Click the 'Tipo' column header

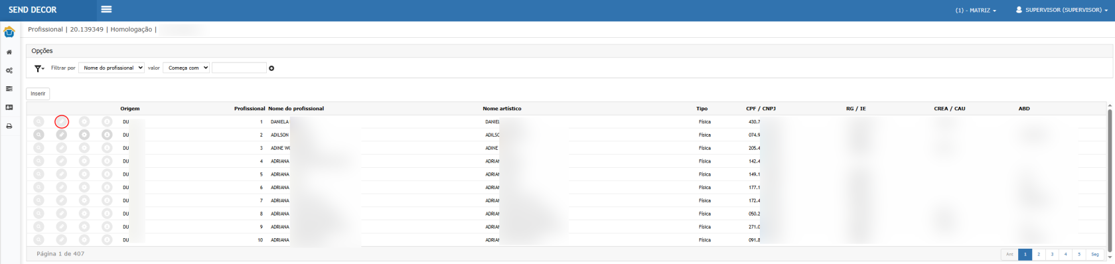[702, 109]
